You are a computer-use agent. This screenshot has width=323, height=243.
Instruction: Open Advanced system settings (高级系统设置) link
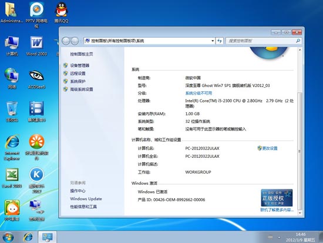(x=82, y=89)
